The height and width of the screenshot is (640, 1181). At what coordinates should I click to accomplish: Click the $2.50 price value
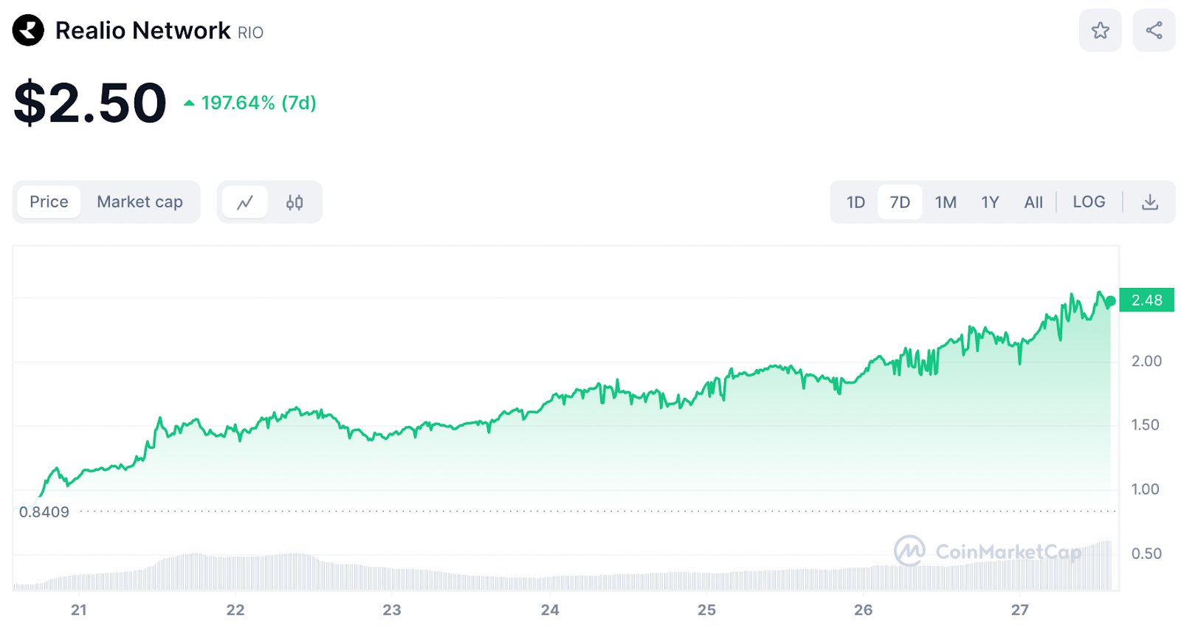pos(90,103)
